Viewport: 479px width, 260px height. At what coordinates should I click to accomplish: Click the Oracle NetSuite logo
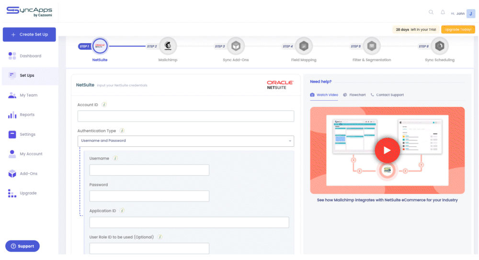click(x=280, y=85)
